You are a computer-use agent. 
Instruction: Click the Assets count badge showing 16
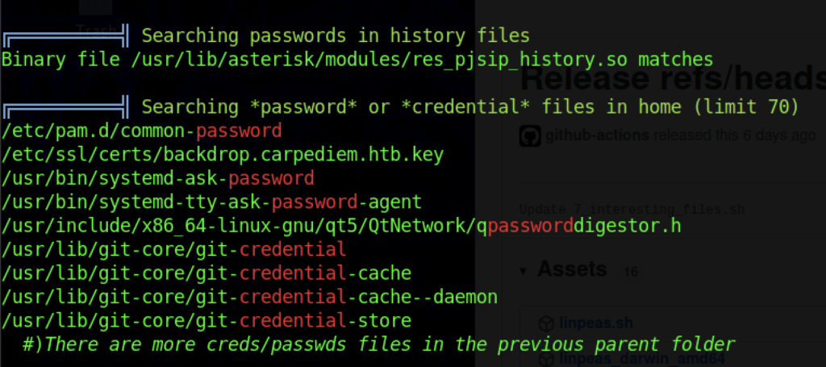(x=630, y=273)
